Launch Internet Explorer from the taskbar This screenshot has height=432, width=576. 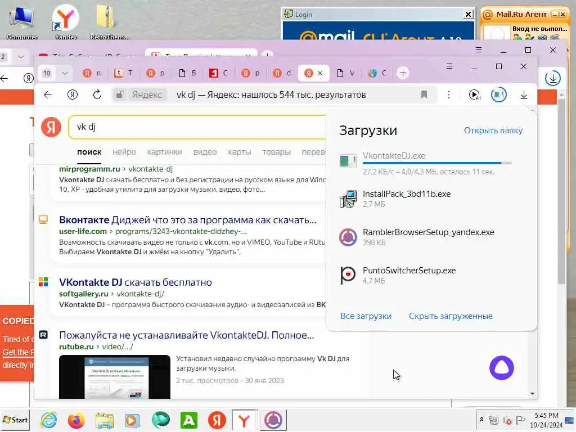click(x=49, y=420)
